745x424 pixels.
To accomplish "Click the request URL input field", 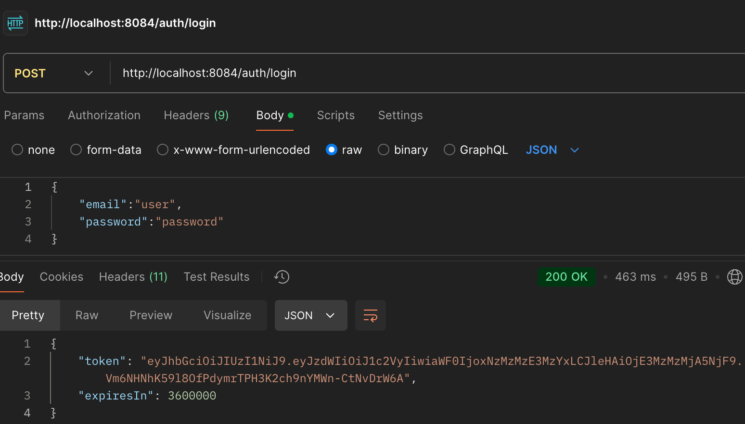I will tap(428, 73).
